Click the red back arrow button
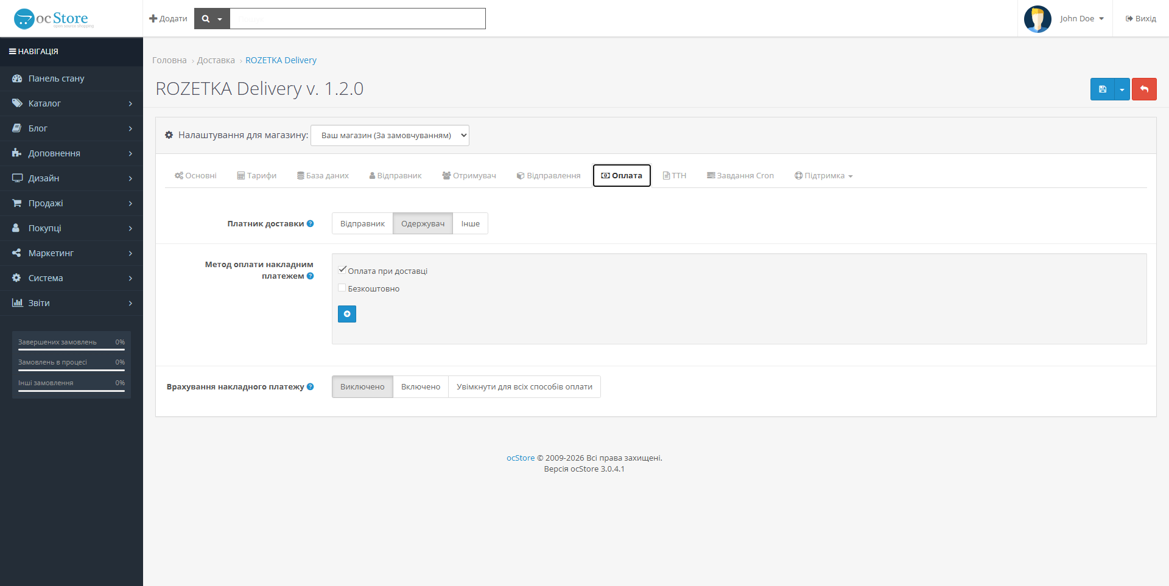The width and height of the screenshot is (1169, 586). point(1144,89)
